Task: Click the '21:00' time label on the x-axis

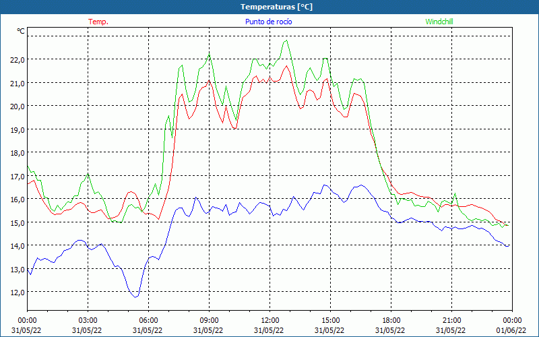Action: (x=451, y=321)
